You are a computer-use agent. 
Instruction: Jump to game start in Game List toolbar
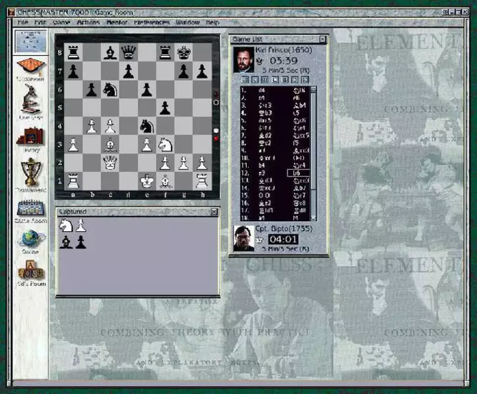click(245, 80)
